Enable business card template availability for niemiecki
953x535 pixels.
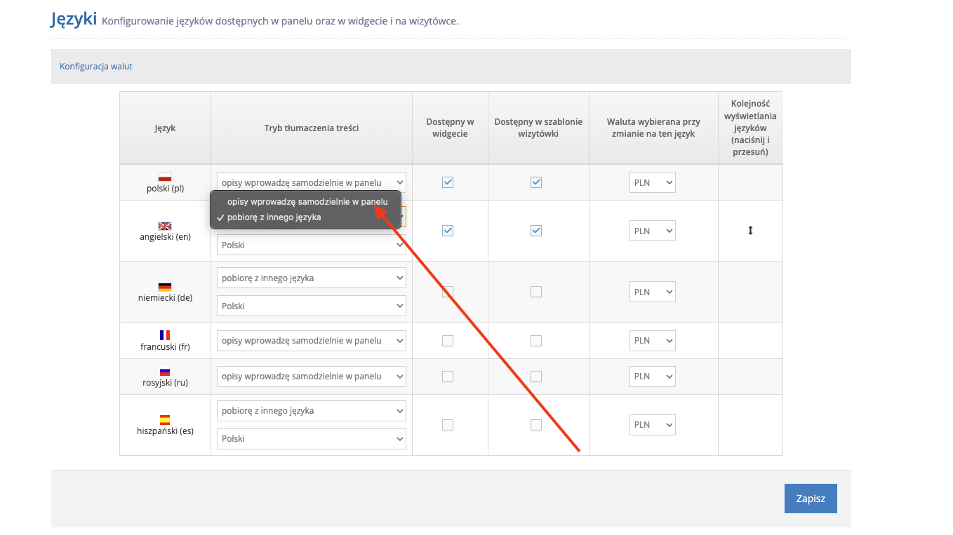click(x=536, y=292)
